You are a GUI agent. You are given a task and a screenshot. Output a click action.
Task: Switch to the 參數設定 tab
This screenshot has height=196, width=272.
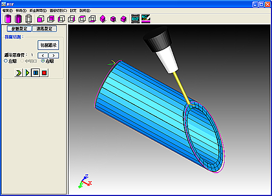click(19, 29)
